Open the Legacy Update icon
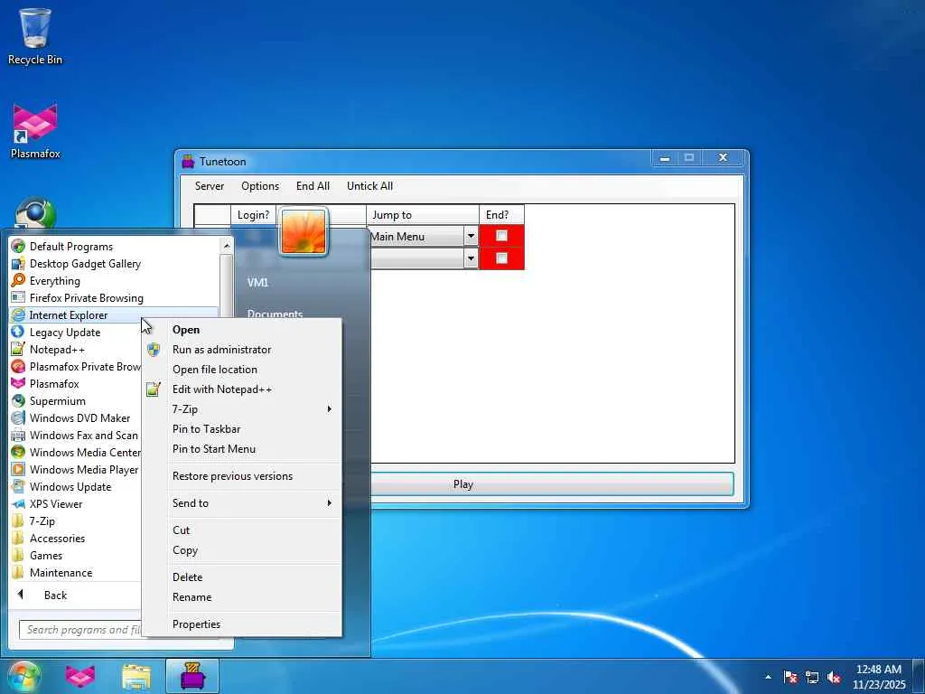This screenshot has height=694, width=925. 18,332
